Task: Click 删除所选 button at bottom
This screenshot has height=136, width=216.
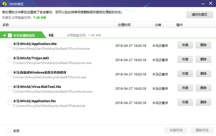Action: tap(202, 130)
